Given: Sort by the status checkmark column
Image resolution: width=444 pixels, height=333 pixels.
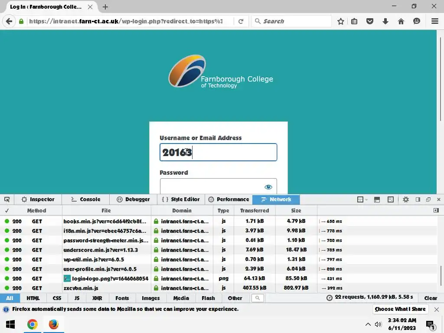Looking at the screenshot, I should click(7, 210).
